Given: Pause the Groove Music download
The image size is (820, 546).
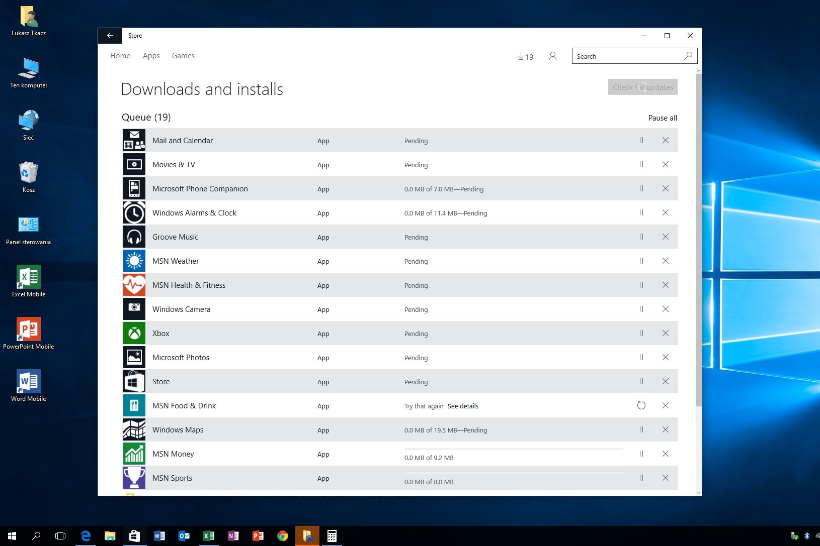Looking at the screenshot, I should [x=641, y=237].
